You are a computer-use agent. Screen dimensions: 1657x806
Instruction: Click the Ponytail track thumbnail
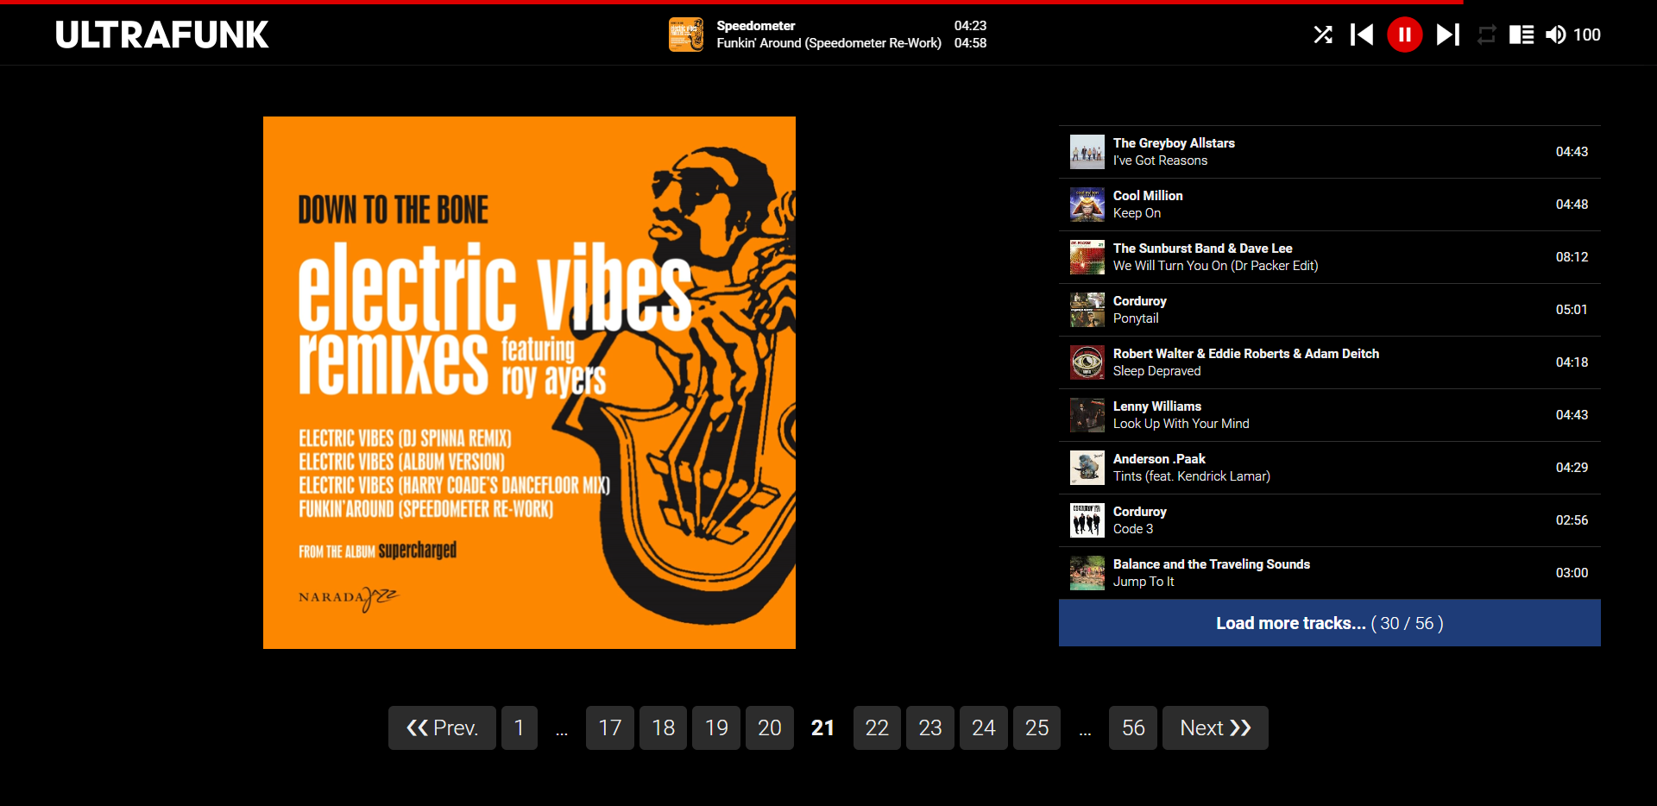1087,310
